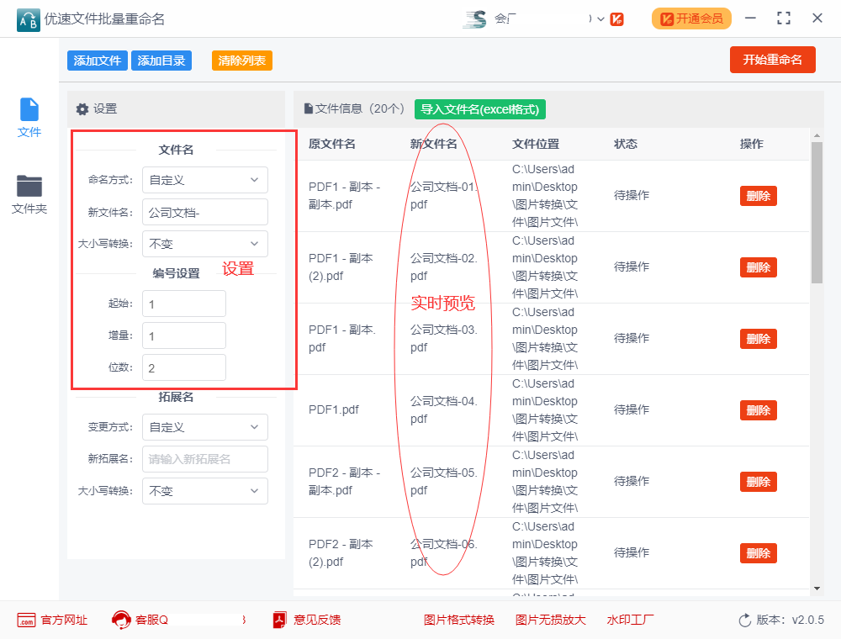Click the 客服Q icon
Image resolution: width=841 pixels, height=639 pixels.
pos(119,620)
